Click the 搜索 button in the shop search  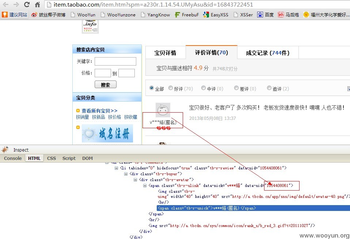pos(105,85)
